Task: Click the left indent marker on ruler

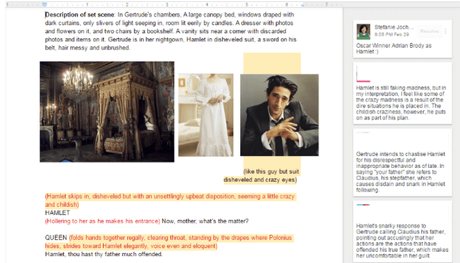Action: tap(44, 4)
